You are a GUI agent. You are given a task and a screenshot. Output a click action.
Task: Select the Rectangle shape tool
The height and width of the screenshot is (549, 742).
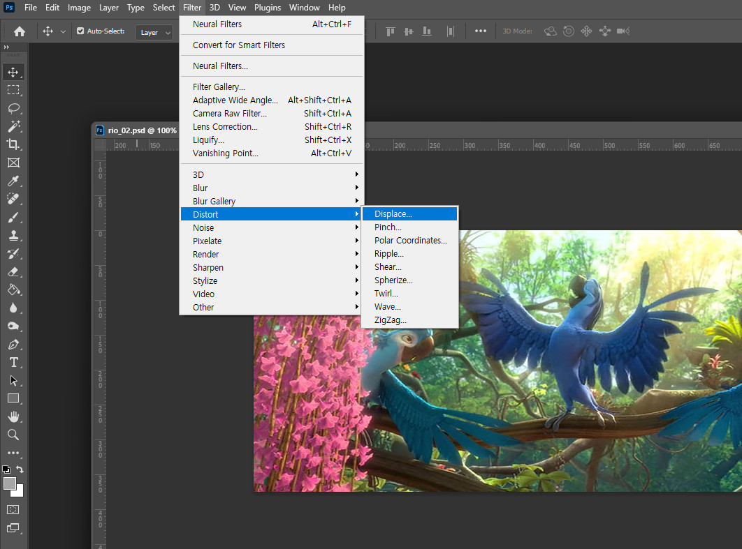pos(13,398)
